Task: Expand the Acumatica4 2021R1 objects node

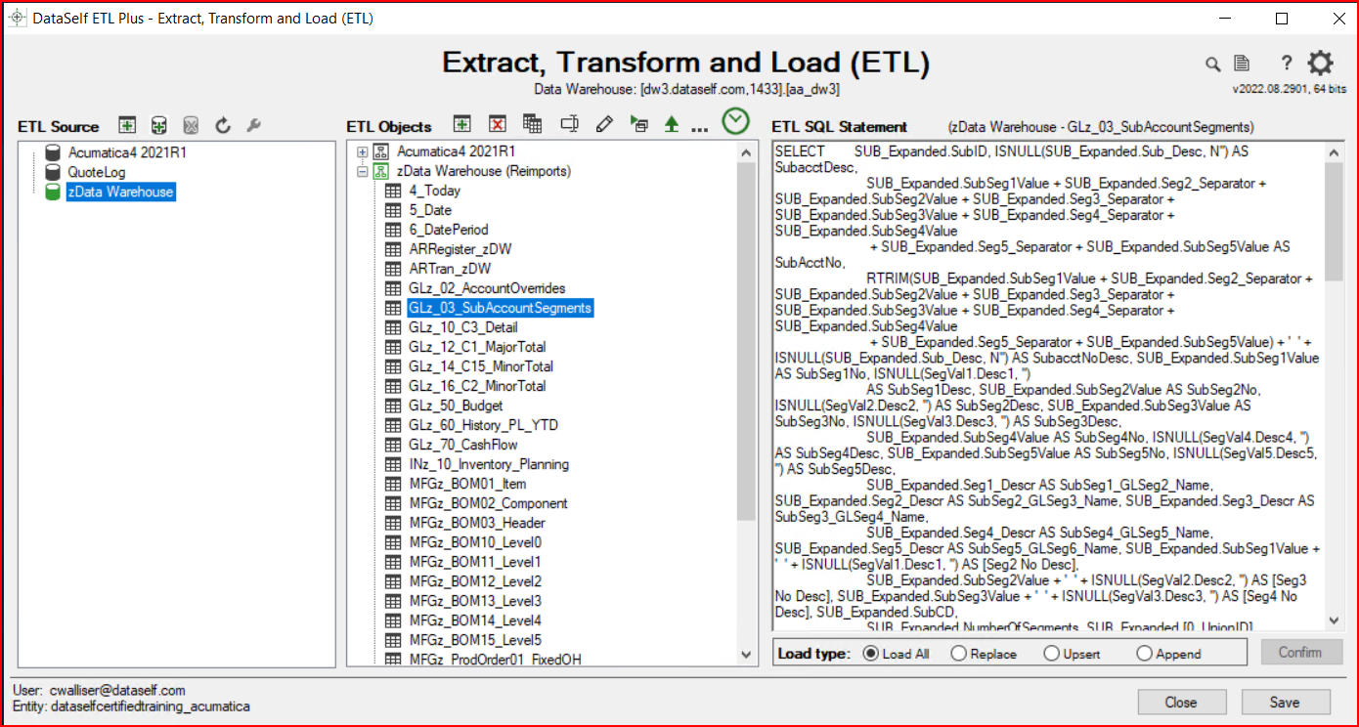Action: tap(363, 152)
